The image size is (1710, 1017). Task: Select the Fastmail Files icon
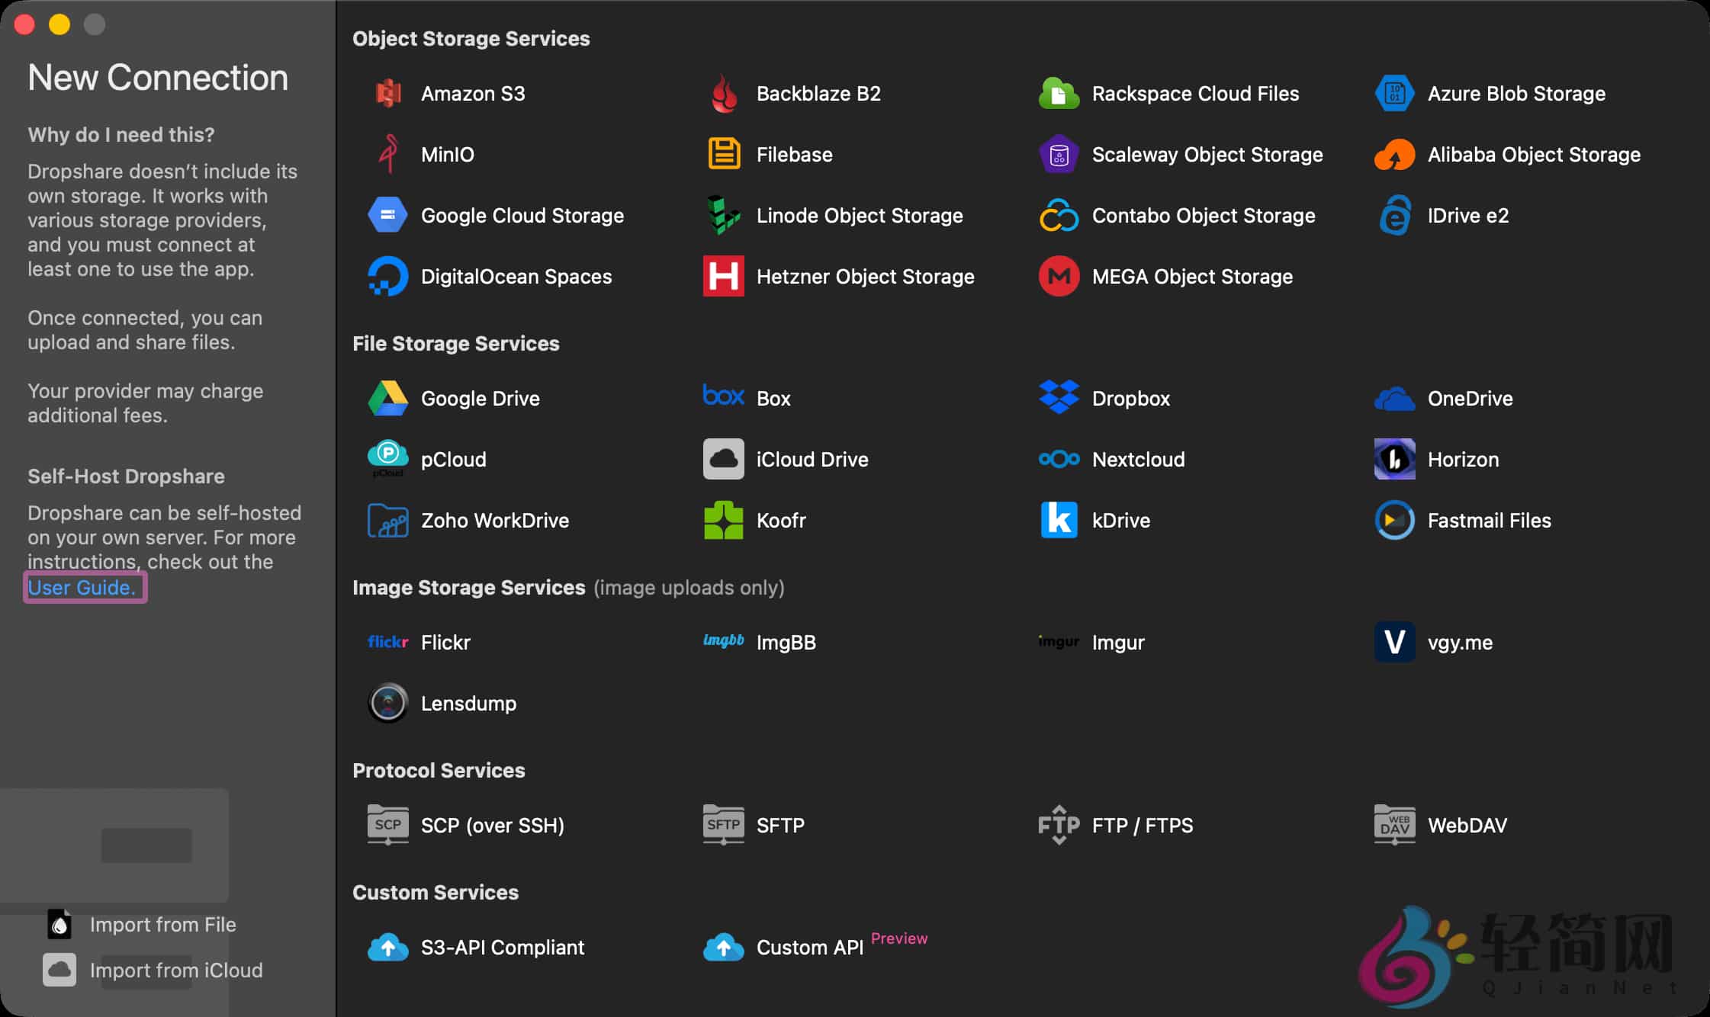point(1394,521)
